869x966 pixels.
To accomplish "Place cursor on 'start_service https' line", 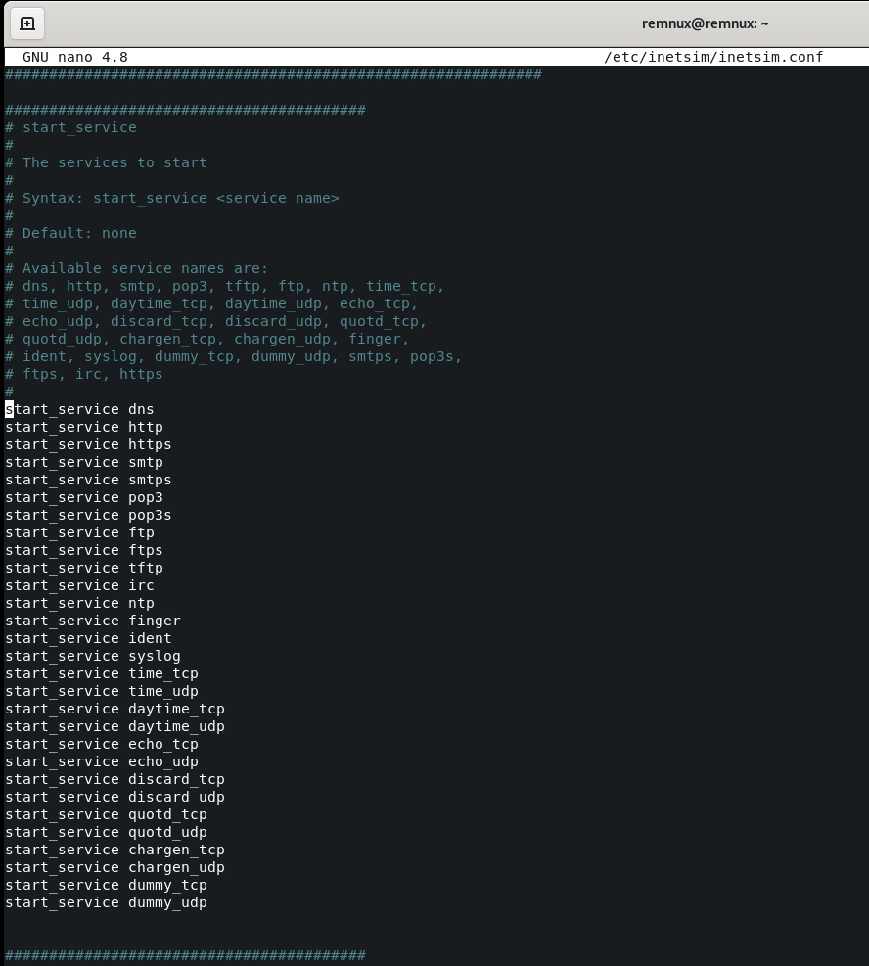I will (88, 444).
